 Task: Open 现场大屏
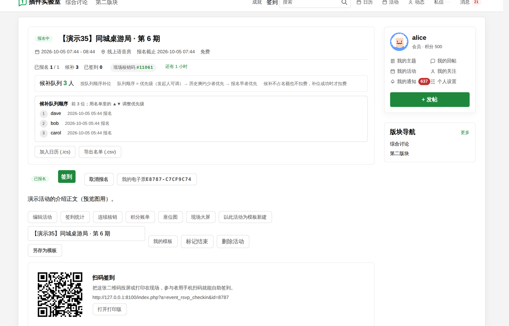(x=201, y=217)
